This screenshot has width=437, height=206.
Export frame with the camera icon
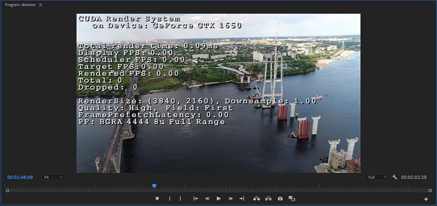280,198
